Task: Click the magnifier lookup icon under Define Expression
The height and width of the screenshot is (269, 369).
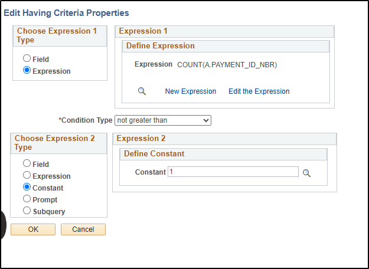Action: click(x=142, y=91)
